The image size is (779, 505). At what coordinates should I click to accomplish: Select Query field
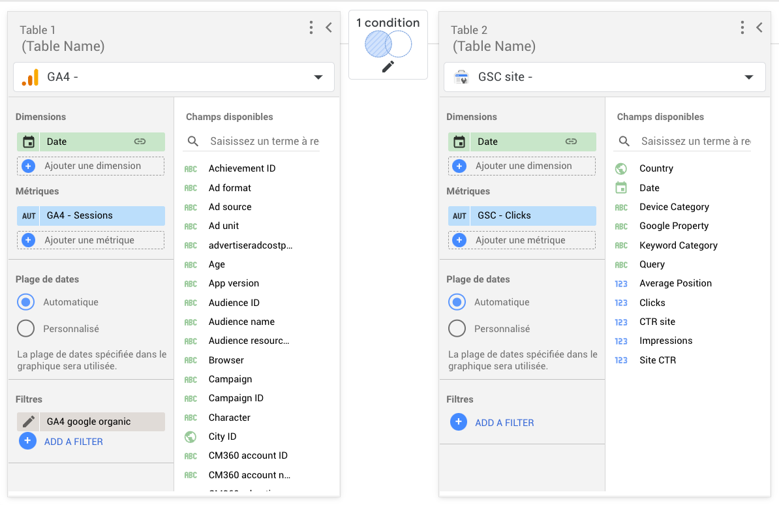(652, 264)
